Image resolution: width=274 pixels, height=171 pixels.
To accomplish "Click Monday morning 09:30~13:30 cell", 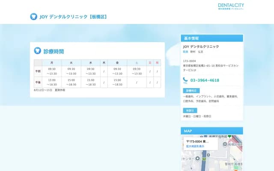I will tap(52, 71).
